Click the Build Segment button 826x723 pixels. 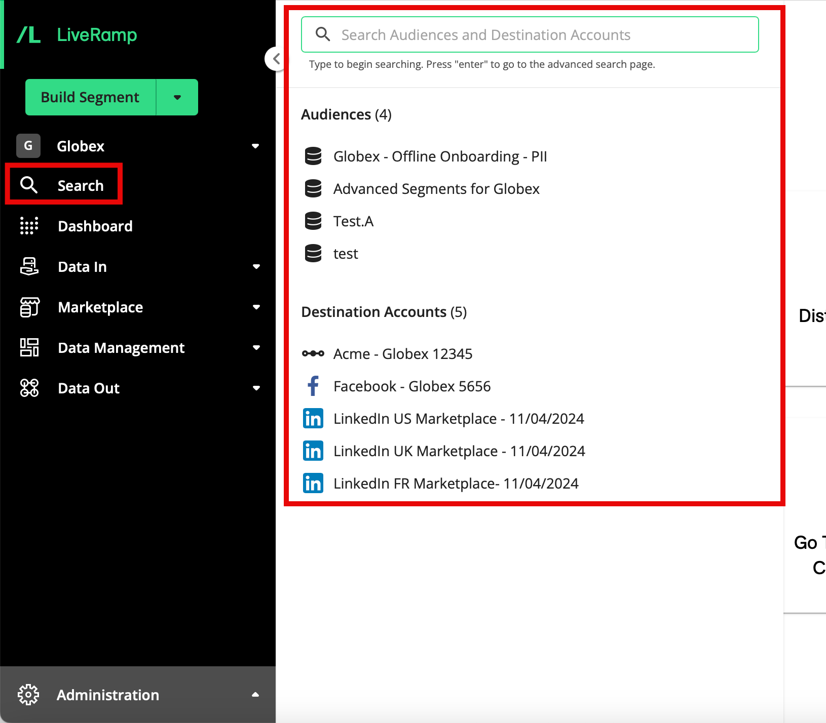coord(90,97)
